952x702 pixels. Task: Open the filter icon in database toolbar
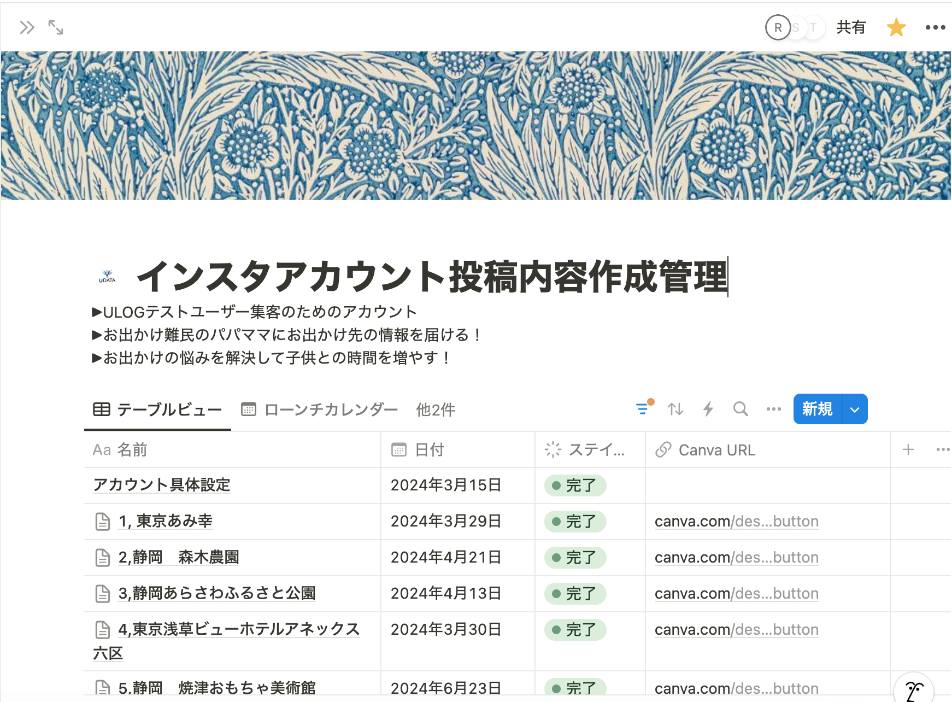click(x=643, y=408)
